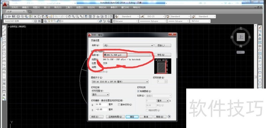
Task: Toggle the 居中打印 checkbox
Action: tap(119, 105)
